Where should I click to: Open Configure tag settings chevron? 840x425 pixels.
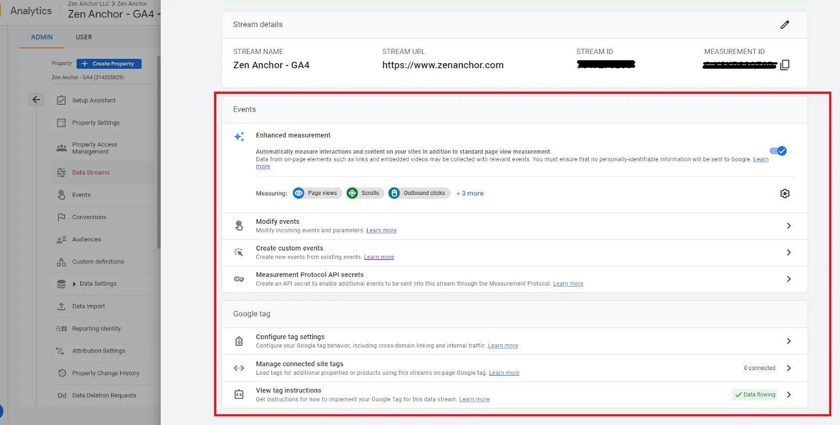click(789, 341)
